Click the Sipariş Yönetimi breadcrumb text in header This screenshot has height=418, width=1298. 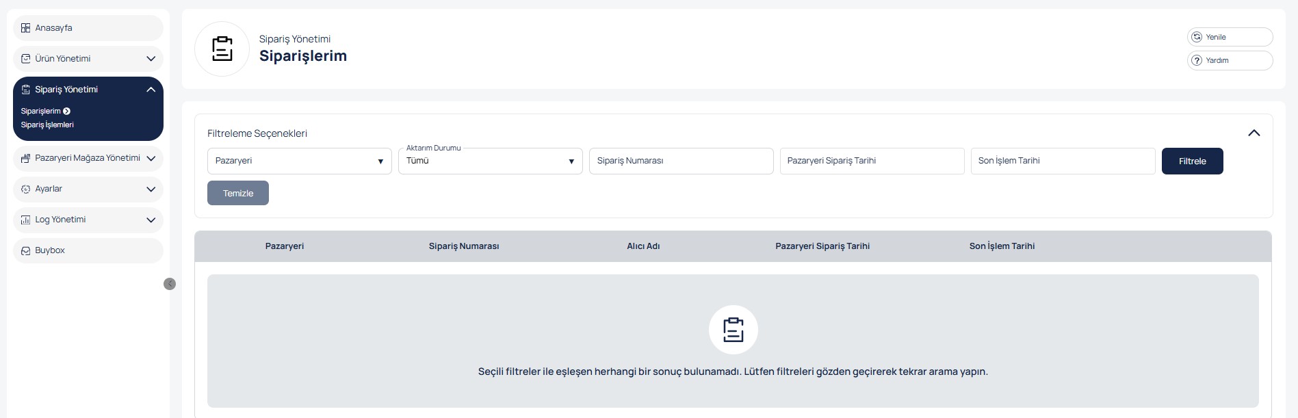pos(295,39)
